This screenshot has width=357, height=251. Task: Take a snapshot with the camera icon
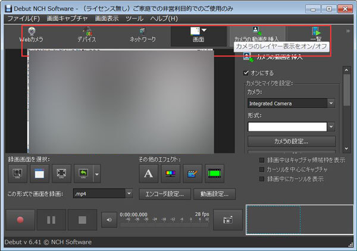pyautogui.click(x=228, y=220)
